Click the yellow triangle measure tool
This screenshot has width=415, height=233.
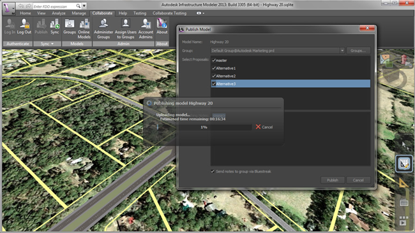pos(404,183)
